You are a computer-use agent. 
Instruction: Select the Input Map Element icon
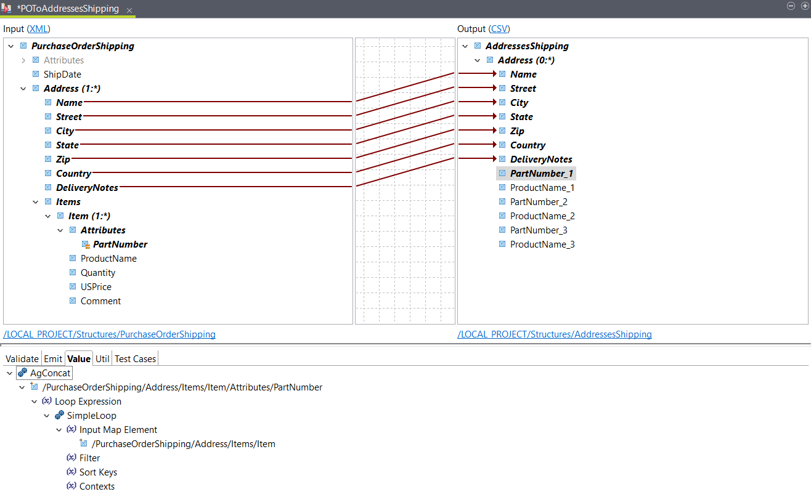tap(71, 429)
